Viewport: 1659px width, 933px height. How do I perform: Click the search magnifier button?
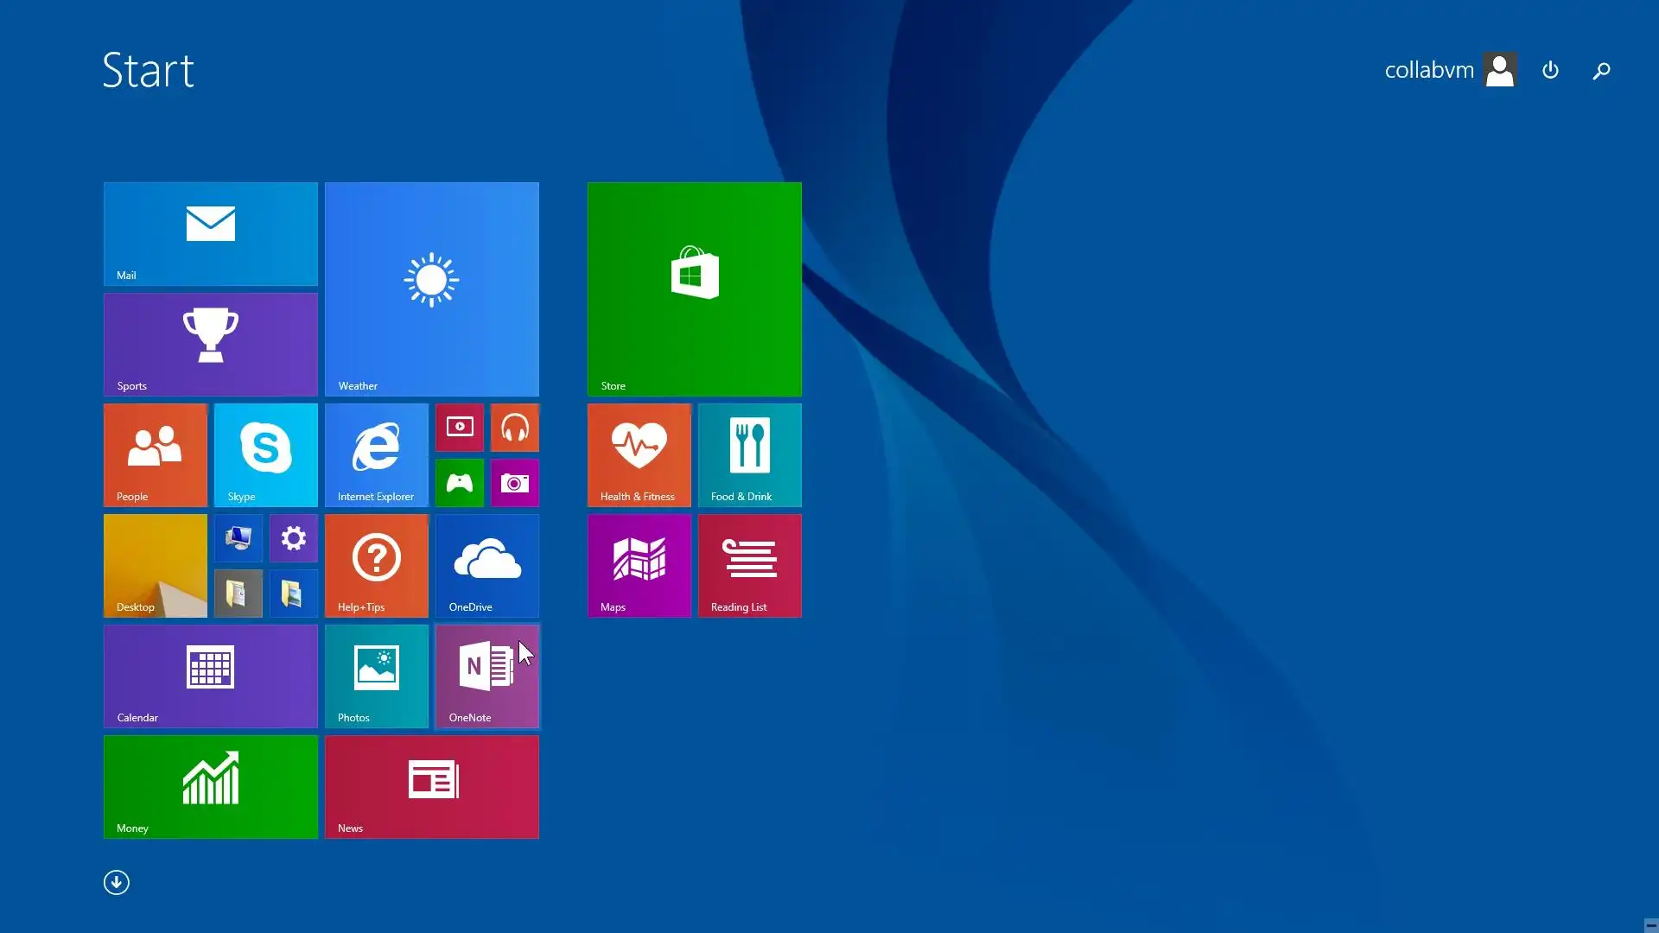1601,70
